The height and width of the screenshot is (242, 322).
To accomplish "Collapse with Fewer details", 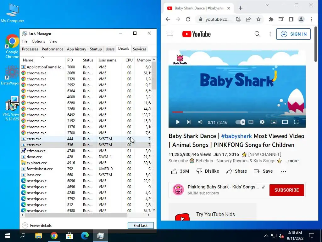I will click(x=37, y=226).
